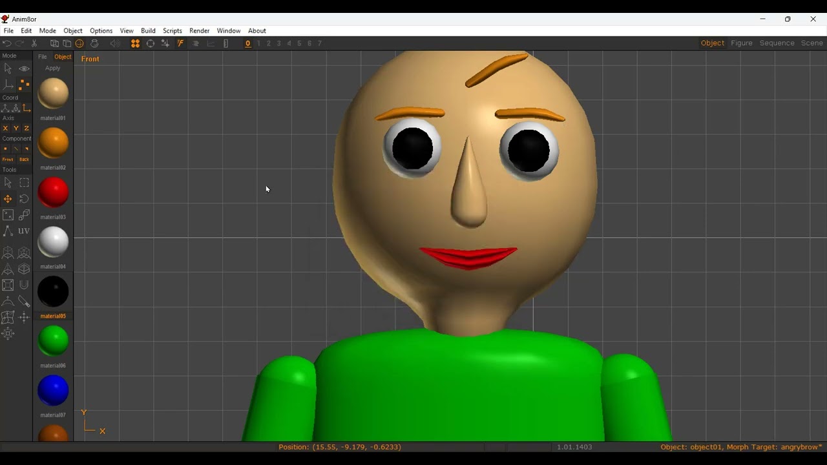Select the Rotate tool
Image resolution: width=827 pixels, height=465 pixels.
[x=24, y=199]
